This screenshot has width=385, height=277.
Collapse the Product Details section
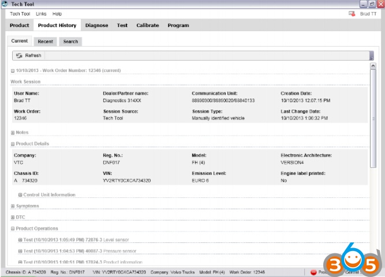[13, 144]
